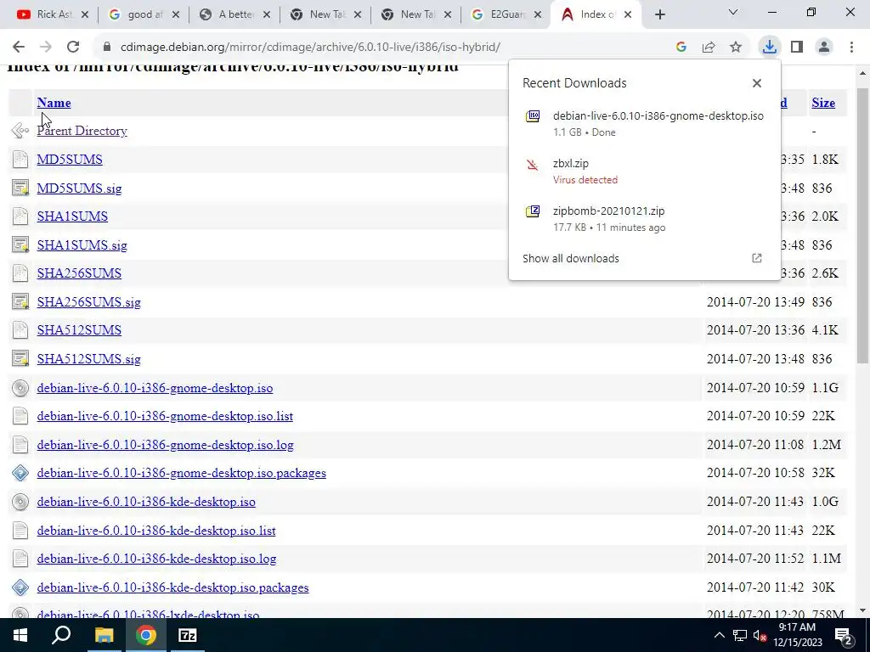Open the SHA1SUMS file link

(x=72, y=216)
